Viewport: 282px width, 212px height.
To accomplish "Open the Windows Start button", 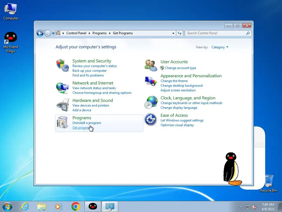I will click(7, 206).
